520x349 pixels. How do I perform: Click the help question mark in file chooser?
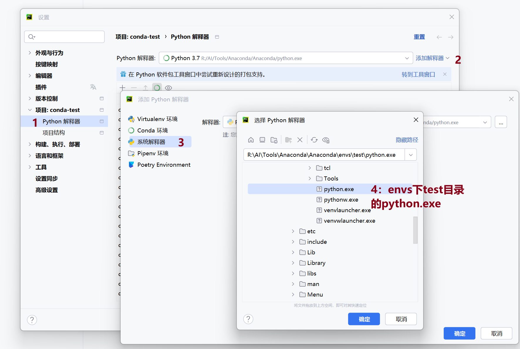coord(248,319)
